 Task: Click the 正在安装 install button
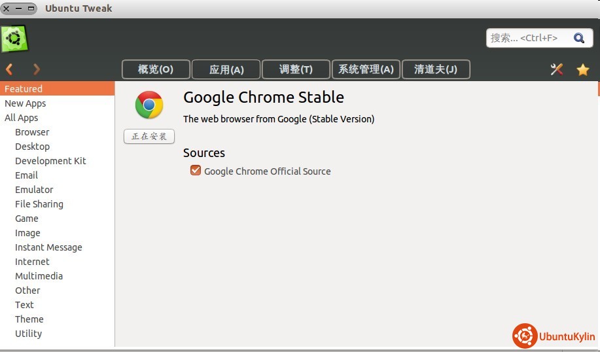(x=149, y=136)
